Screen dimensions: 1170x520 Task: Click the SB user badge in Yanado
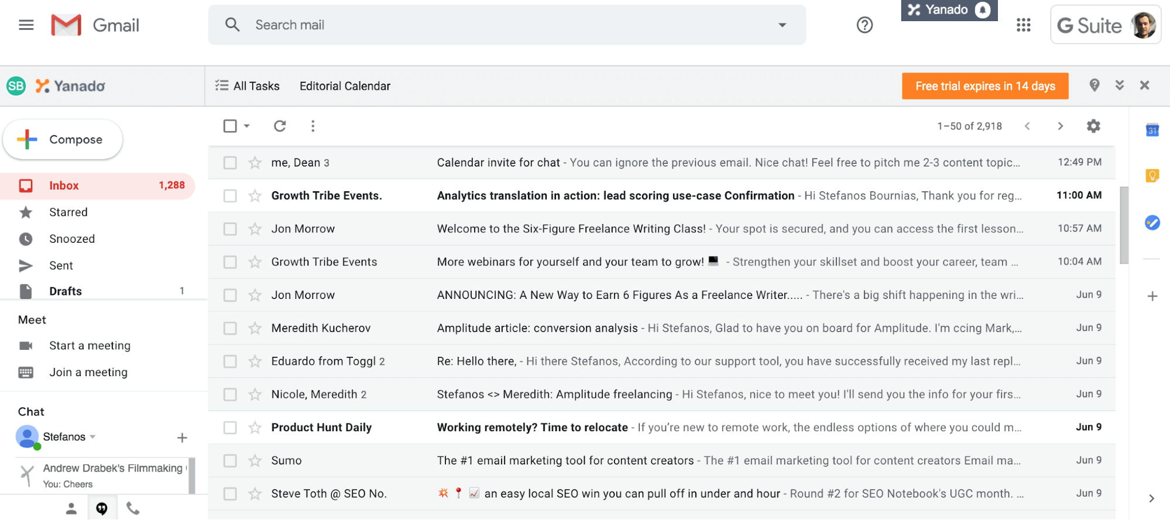[16, 86]
